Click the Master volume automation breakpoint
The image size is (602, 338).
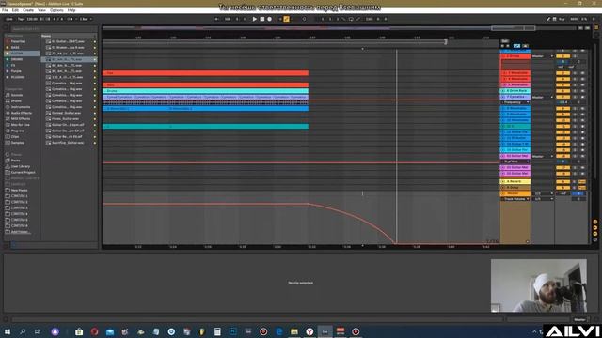tap(309, 204)
